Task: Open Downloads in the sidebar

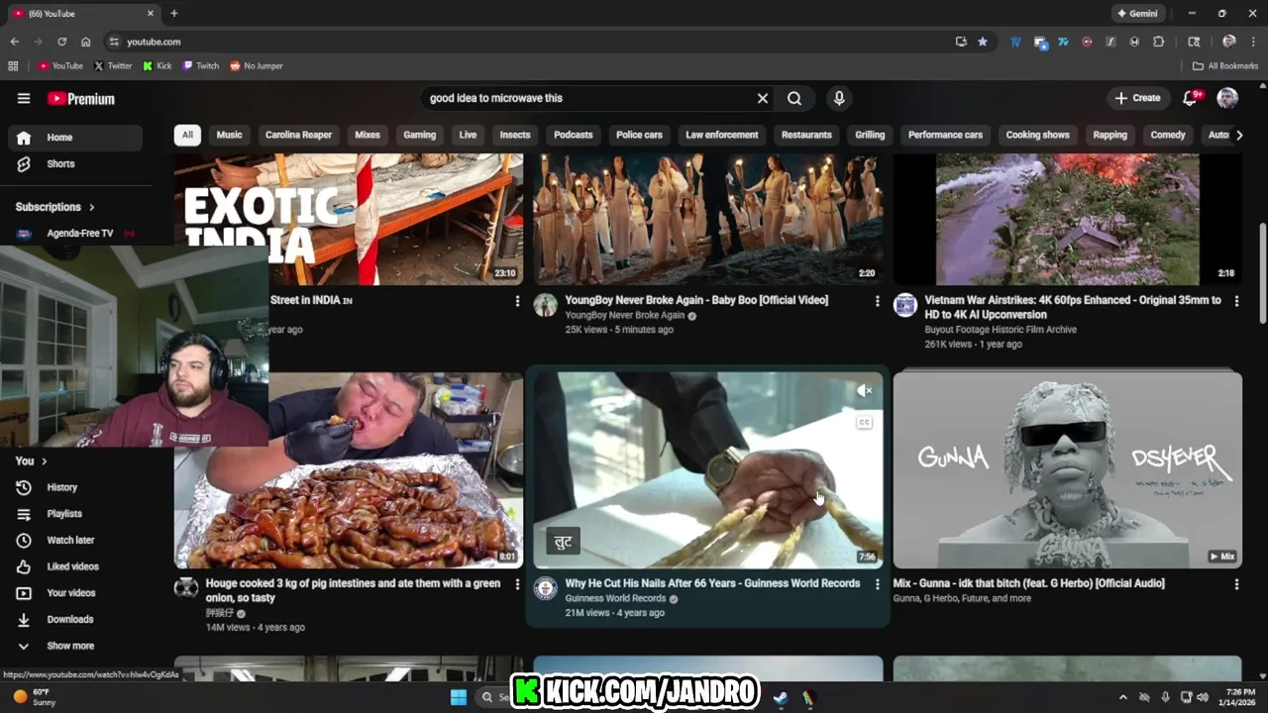Action: [75, 619]
